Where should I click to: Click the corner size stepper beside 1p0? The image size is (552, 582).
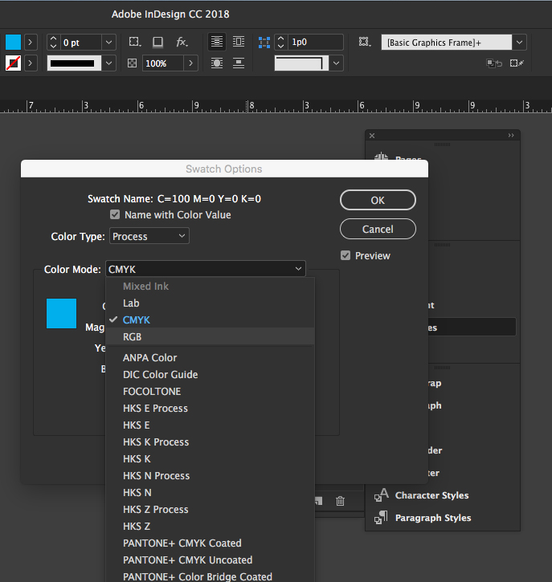(x=281, y=43)
